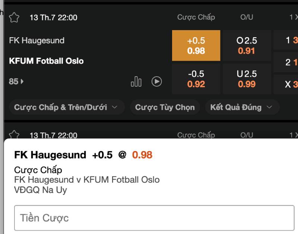Click the FK Haugesund team name

tap(37, 41)
